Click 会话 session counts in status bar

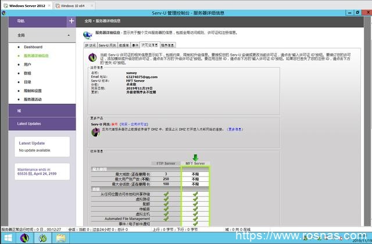click(98, 229)
